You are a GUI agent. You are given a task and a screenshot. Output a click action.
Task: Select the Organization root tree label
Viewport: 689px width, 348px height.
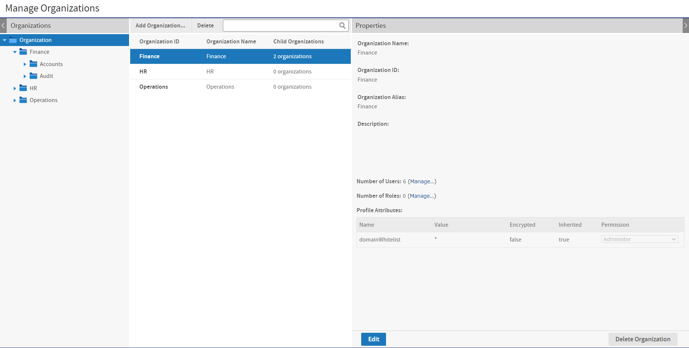36,40
